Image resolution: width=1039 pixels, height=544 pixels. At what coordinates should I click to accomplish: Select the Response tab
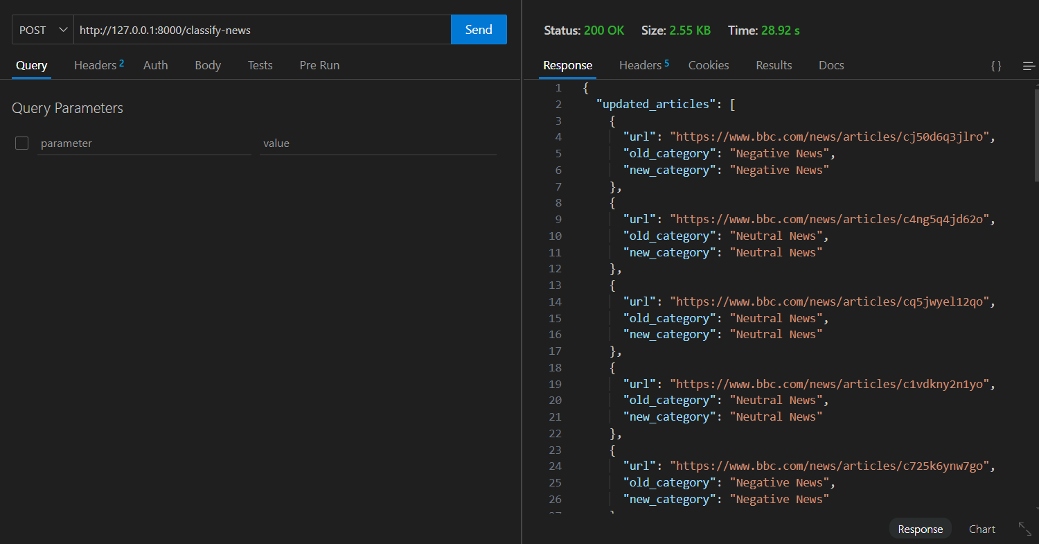tap(568, 65)
